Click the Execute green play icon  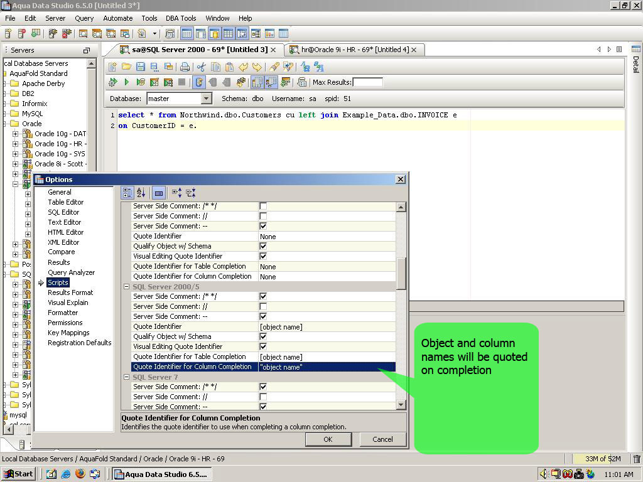[x=127, y=82]
